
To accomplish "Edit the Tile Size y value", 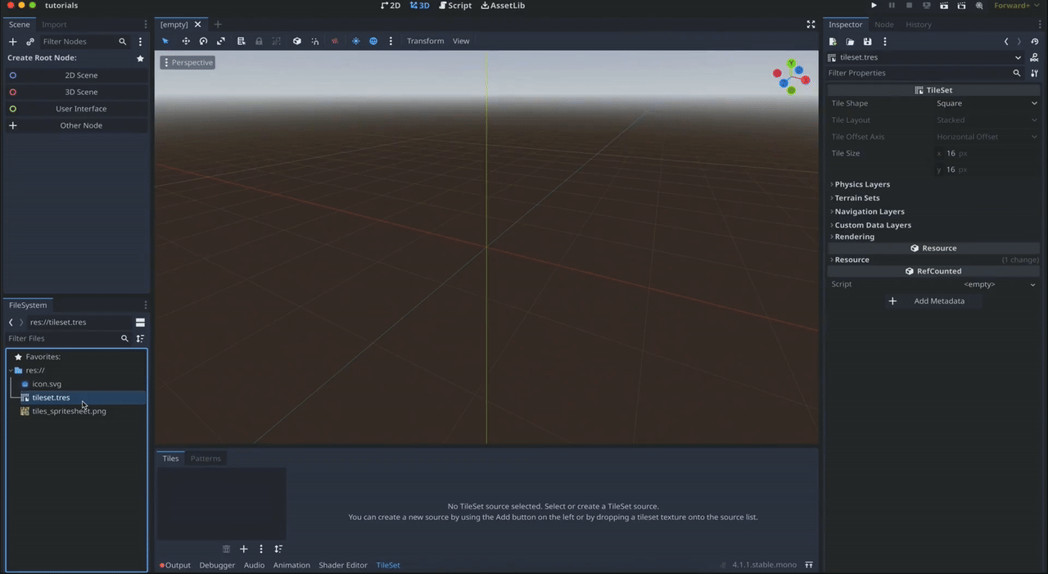I will [x=987, y=169].
